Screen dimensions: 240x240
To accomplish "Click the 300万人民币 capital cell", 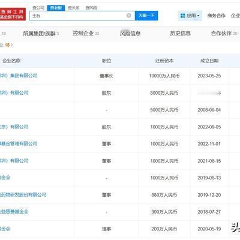I will (x=164, y=212).
